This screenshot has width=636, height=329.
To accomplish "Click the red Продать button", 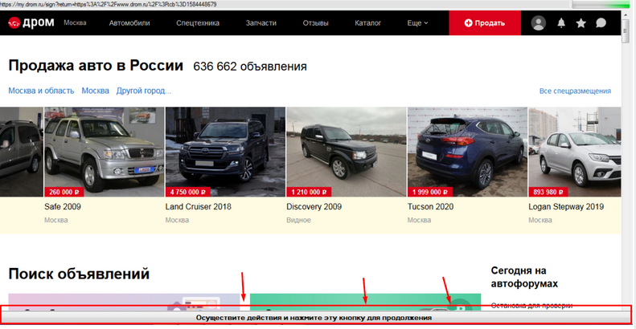I will (x=485, y=23).
